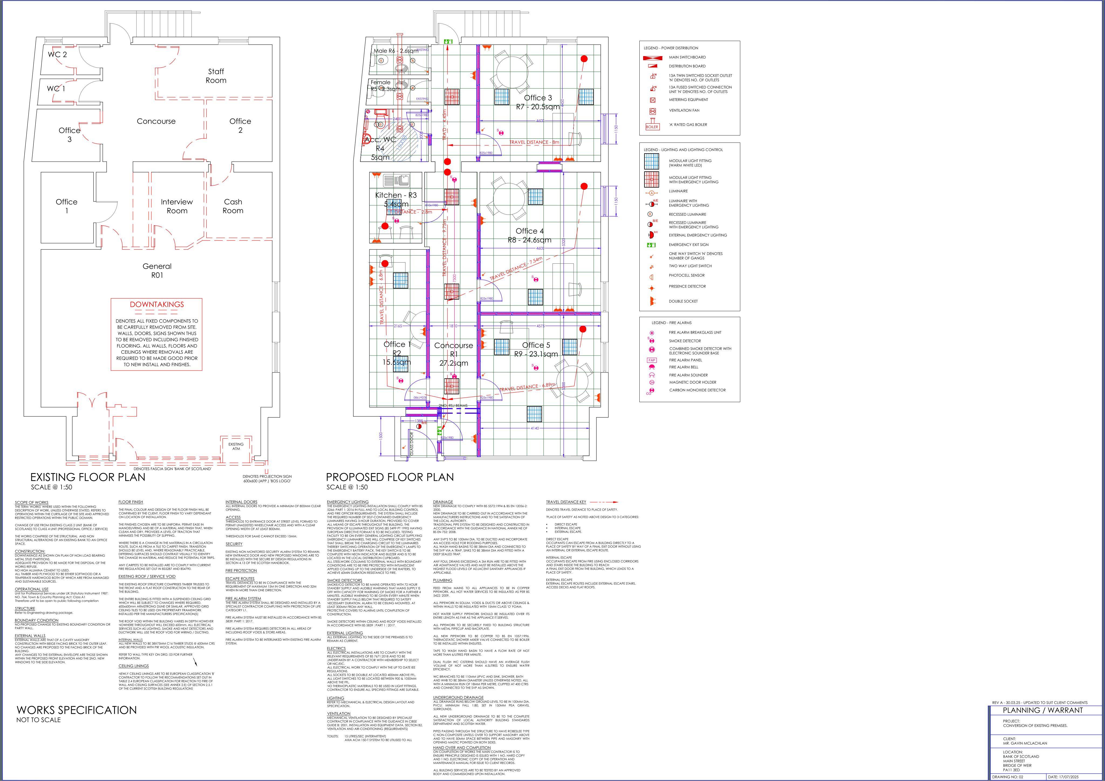Click the magnetic door holder legend symbol

tap(652, 382)
